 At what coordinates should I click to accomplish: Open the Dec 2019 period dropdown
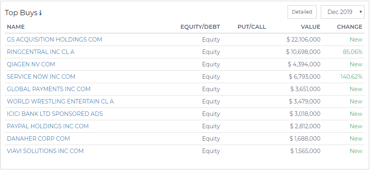(x=343, y=12)
